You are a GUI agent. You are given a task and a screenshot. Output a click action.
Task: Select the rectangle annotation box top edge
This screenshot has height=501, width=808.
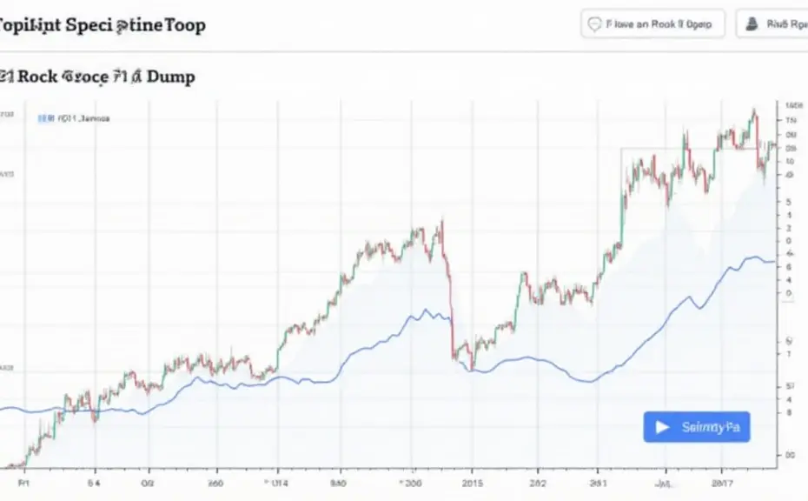point(689,149)
